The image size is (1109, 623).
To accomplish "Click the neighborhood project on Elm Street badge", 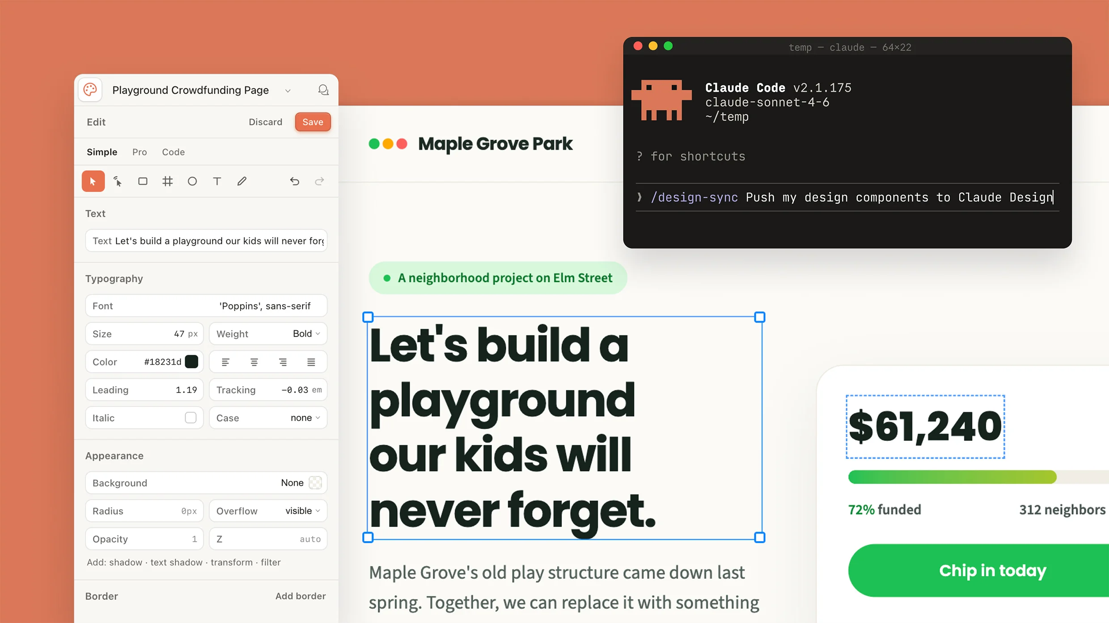I will [498, 278].
